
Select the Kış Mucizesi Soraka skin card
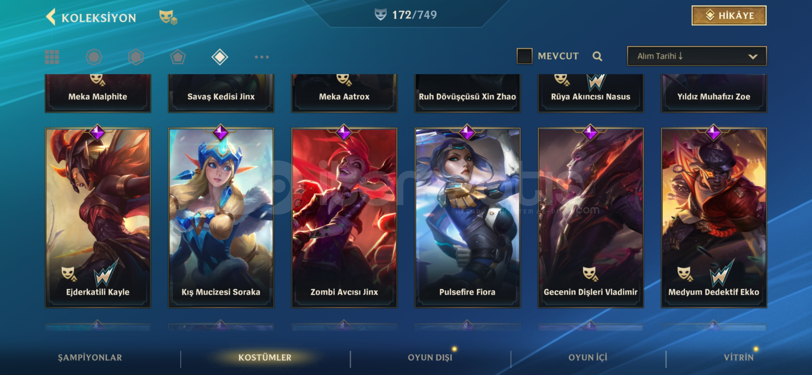[221, 218]
